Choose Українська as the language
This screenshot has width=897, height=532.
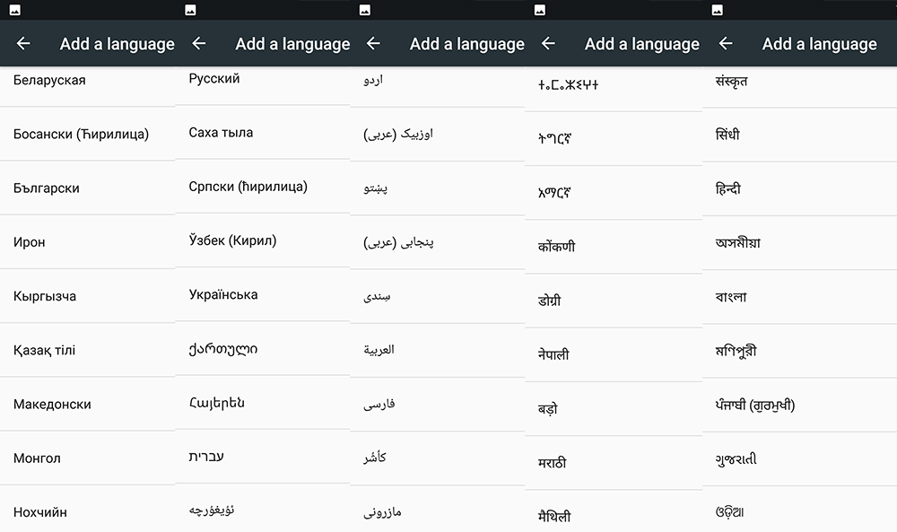[223, 294]
